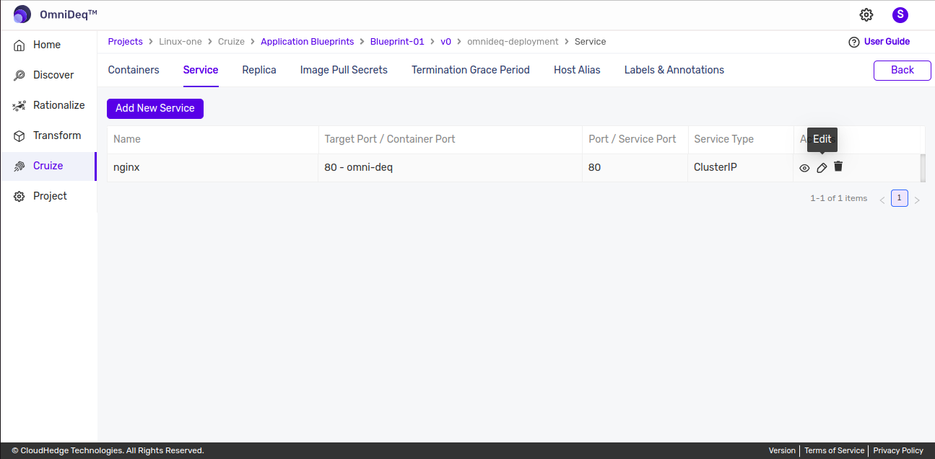The height and width of the screenshot is (459, 935).
Task: View nginx service via eye icon
Action: [804, 168]
